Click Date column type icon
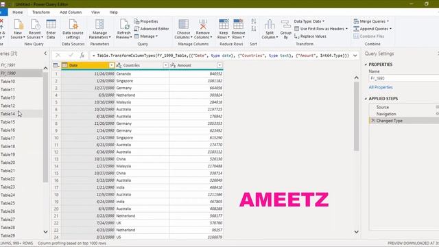This screenshot has width=439, height=247. [65, 65]
